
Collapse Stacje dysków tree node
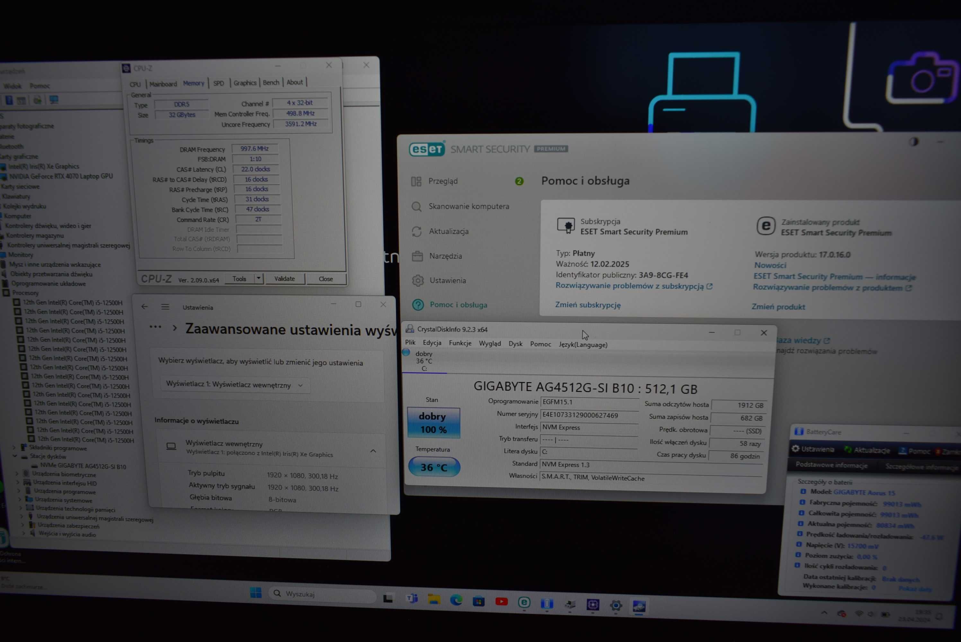pos(15,456)
